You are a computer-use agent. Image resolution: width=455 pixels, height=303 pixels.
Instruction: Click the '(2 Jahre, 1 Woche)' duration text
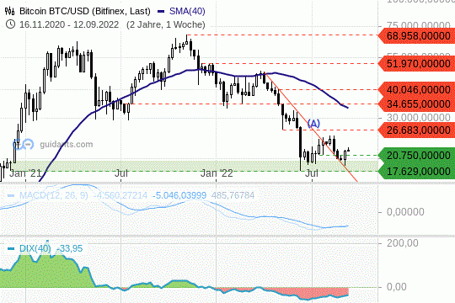(x=166, y=24)
